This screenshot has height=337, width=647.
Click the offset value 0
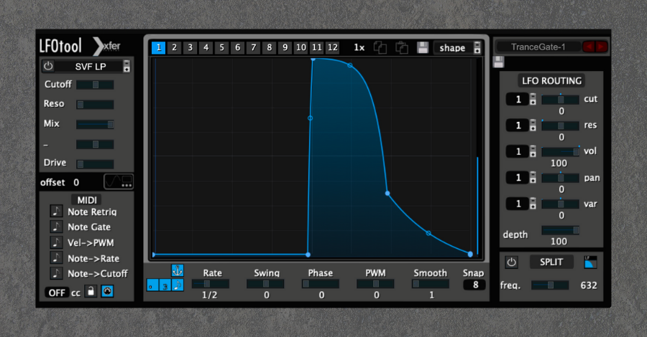coord(76,182)
